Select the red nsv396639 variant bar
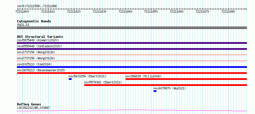This screenshot has height=114, width=255. [x=186, y=79]
